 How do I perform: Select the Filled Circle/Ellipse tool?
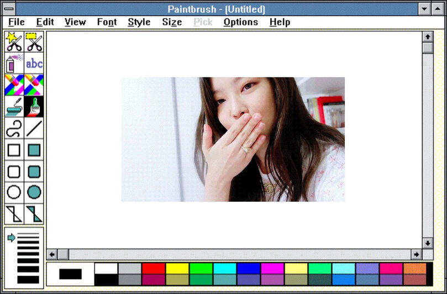click(x=34, y=192)
